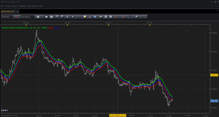Click the 16:00 yellow time marker

pyautogui.click(x=108, y=25)
